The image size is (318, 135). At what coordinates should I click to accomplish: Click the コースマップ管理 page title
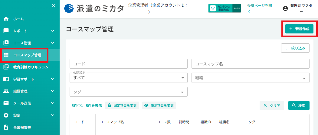[x=90, y=29]
